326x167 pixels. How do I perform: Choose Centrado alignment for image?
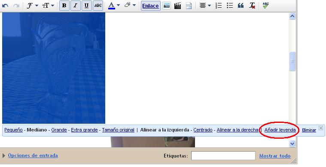coord(203,130)
